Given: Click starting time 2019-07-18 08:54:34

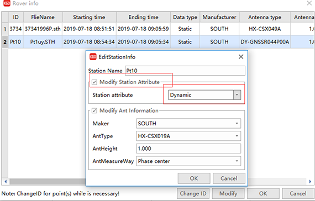Looking at the screenshot, I should coord(89,42).
